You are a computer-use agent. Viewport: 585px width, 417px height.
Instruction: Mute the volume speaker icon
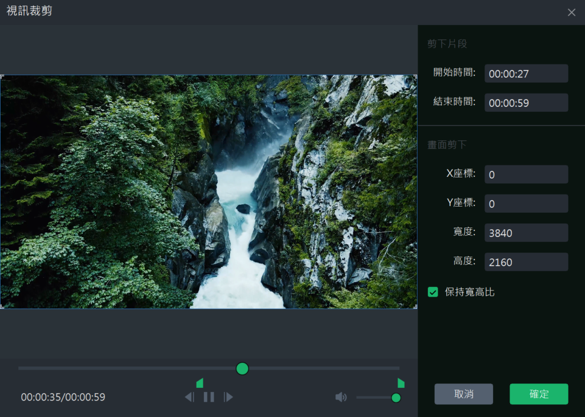click(341, 397)
